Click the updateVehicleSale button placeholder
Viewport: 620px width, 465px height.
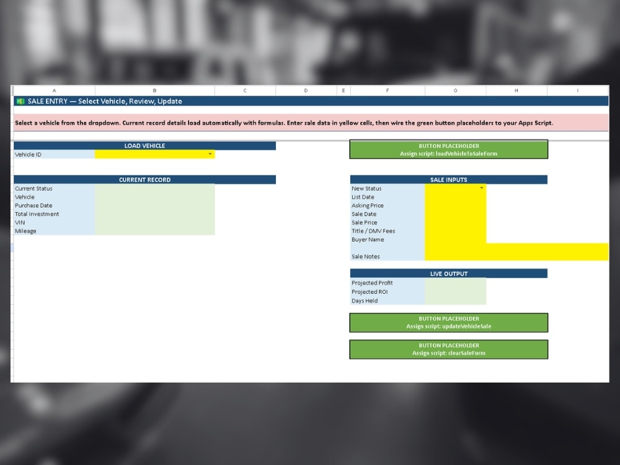pos(449,322)
